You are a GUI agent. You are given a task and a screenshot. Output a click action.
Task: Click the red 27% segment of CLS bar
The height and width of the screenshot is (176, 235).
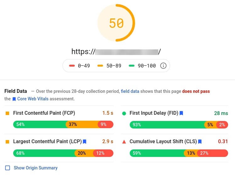[213, 153]
